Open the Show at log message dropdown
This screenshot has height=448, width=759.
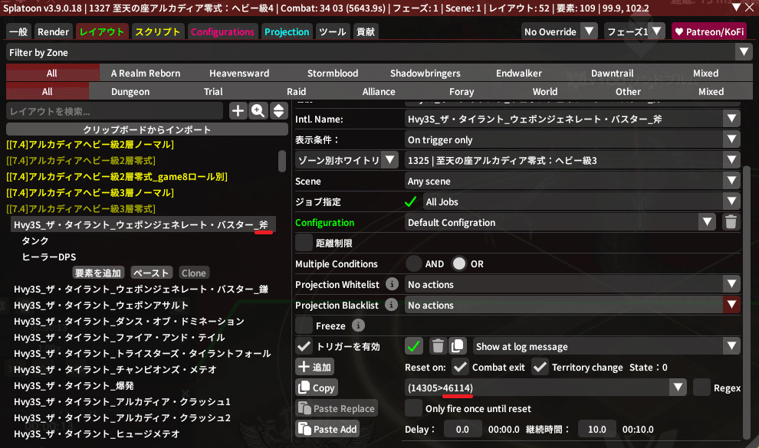point(607,346)
